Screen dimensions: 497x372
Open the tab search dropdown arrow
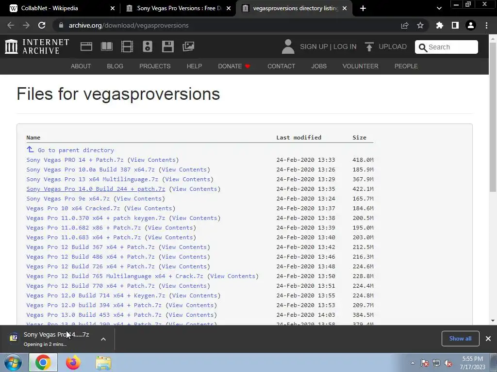(439, 8)
